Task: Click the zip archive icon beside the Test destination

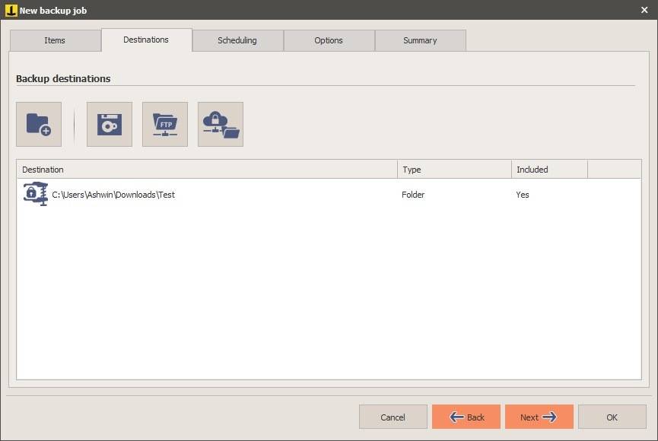Action: click(33, 195)
